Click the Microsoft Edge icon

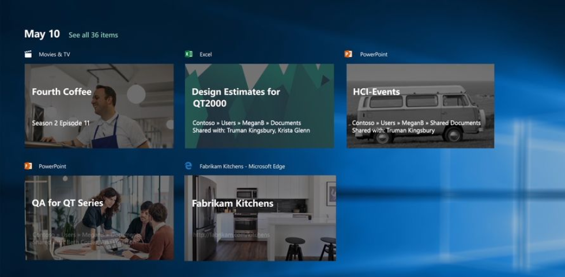coord(189,166)
